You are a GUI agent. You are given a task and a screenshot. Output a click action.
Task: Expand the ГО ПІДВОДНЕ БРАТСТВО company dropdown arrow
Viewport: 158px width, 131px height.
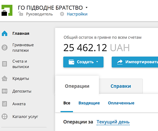pos(87,8)
